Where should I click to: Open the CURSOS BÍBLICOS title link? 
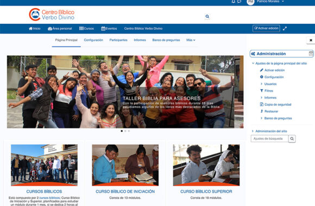coord(44,191)
